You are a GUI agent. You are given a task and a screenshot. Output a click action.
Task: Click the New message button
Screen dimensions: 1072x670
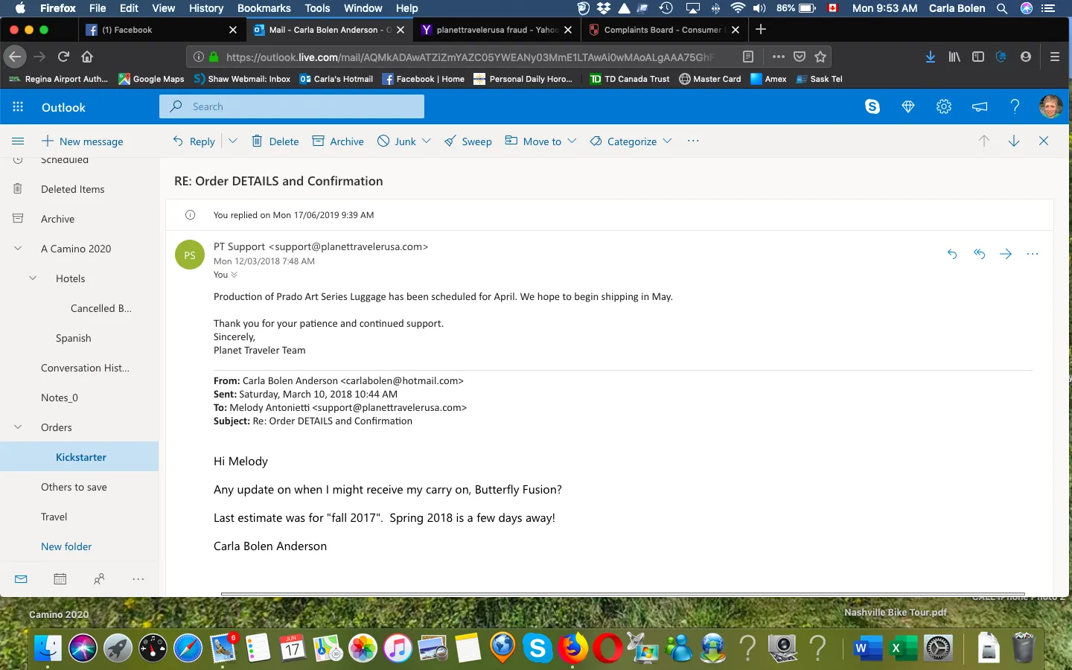click(x=83, y=141)
